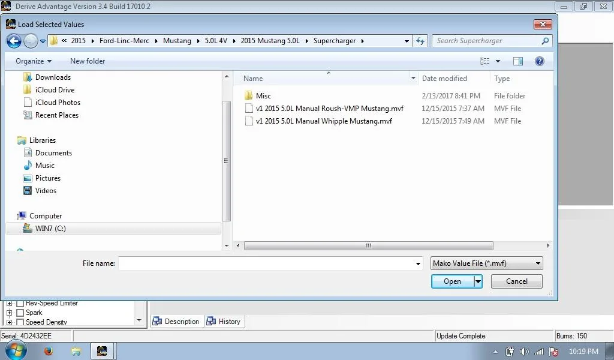The image size is (614, 360).
Task: Open the Documents library
Action: click(53, 153)
